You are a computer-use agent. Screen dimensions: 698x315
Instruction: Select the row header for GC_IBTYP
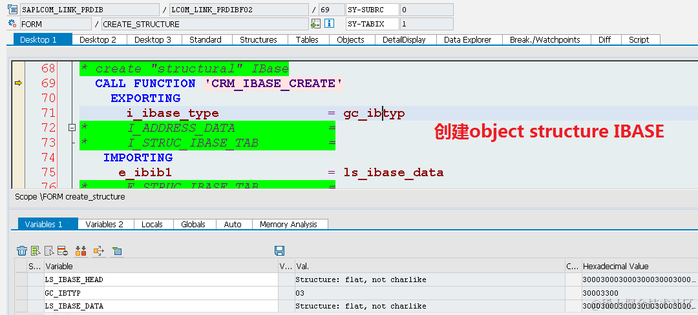tap(21, 293)
